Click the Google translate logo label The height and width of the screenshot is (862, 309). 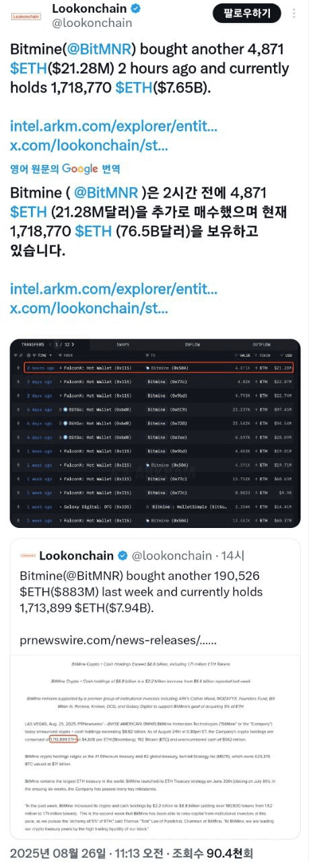click(x=80, y=168)
